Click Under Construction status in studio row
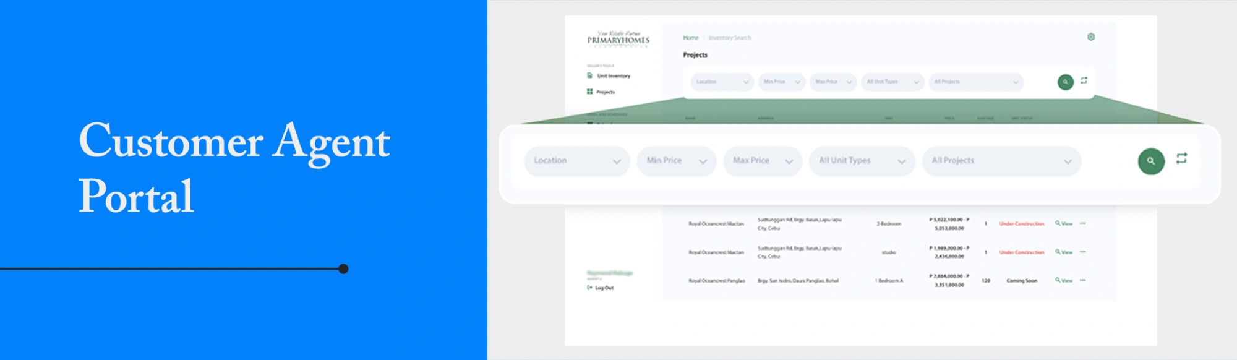 click(1022, 252)
